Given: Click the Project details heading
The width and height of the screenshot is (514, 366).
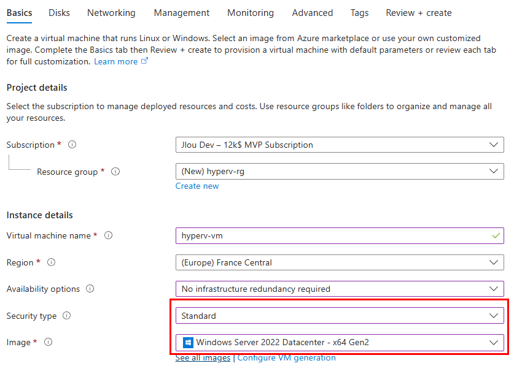Looking at the screenshot, I should click(37, 88).
